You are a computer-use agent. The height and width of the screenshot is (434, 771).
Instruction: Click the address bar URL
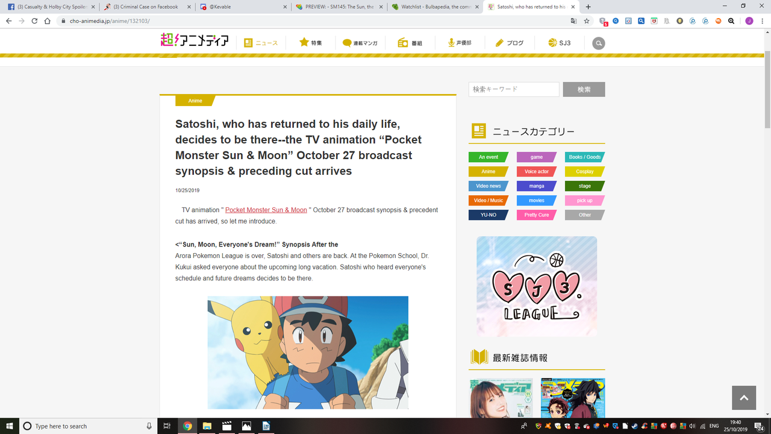coord(109,21)
